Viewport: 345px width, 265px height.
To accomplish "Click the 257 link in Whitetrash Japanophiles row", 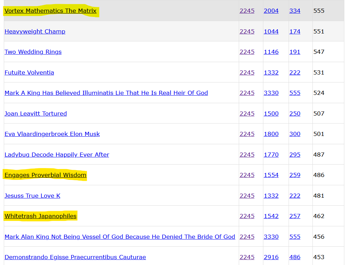I will coord(295,216).
